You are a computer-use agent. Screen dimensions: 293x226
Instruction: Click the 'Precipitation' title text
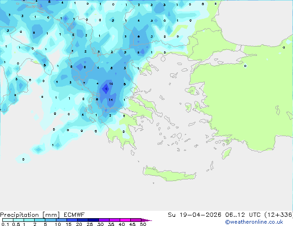pyautogui.click(x=19, y=215)
